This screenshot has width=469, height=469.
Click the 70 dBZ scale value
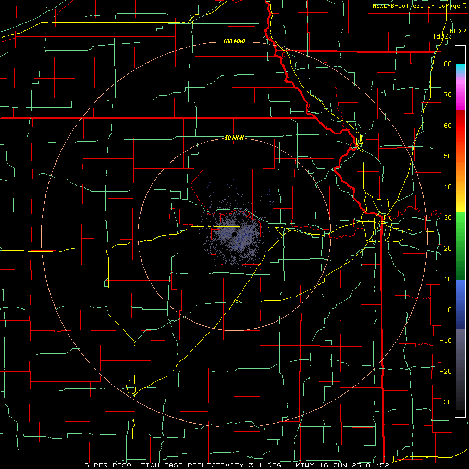pos(448,95)
